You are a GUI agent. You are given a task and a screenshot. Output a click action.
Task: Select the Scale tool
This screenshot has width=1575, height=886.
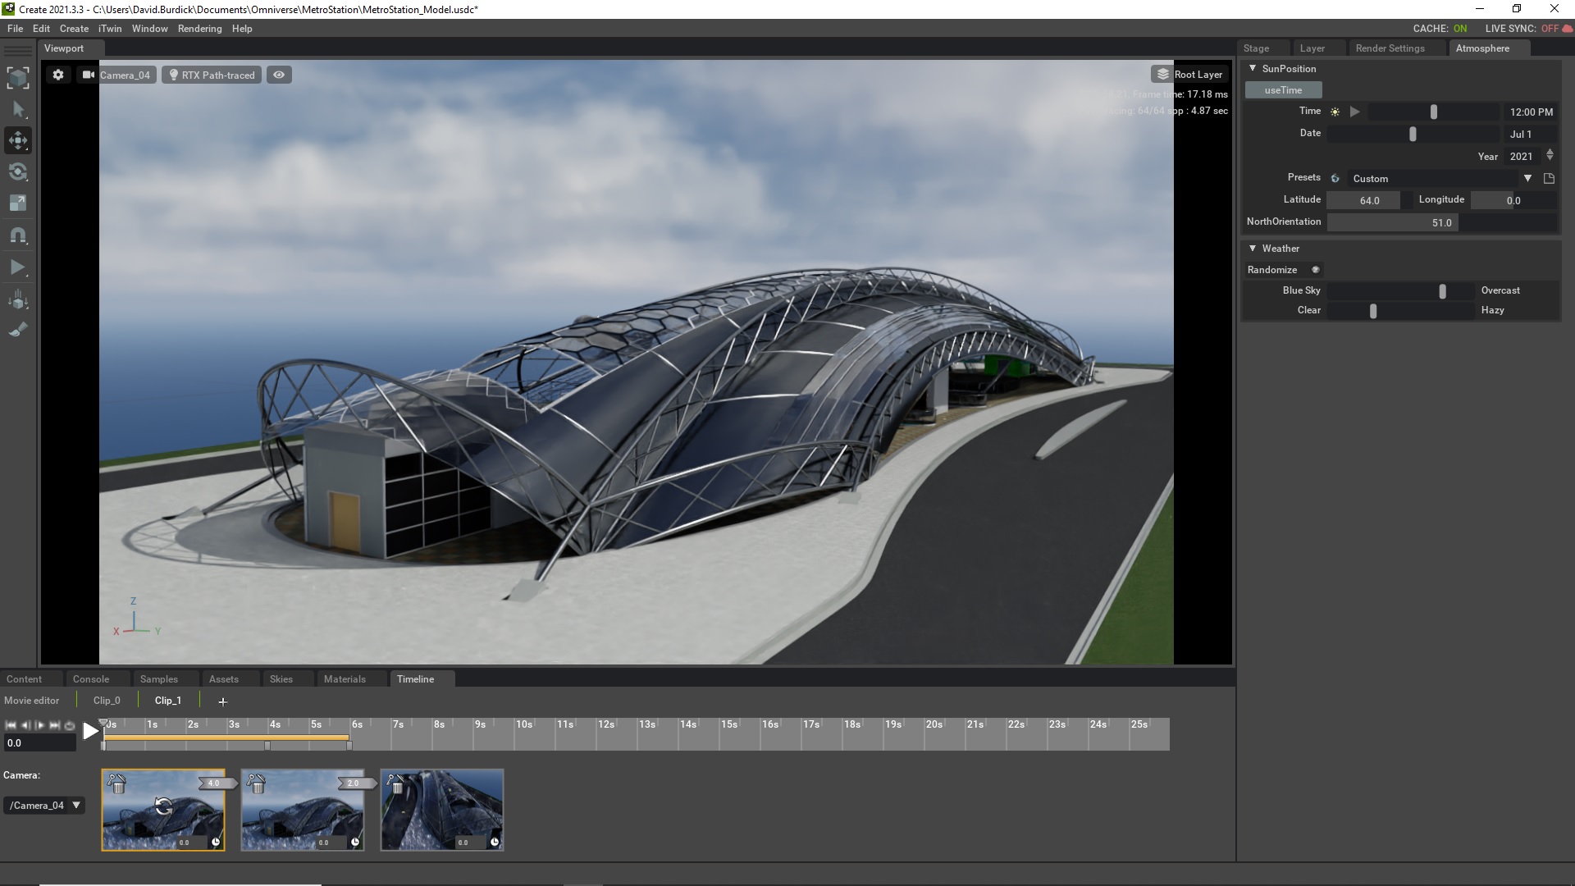[17, 203]
